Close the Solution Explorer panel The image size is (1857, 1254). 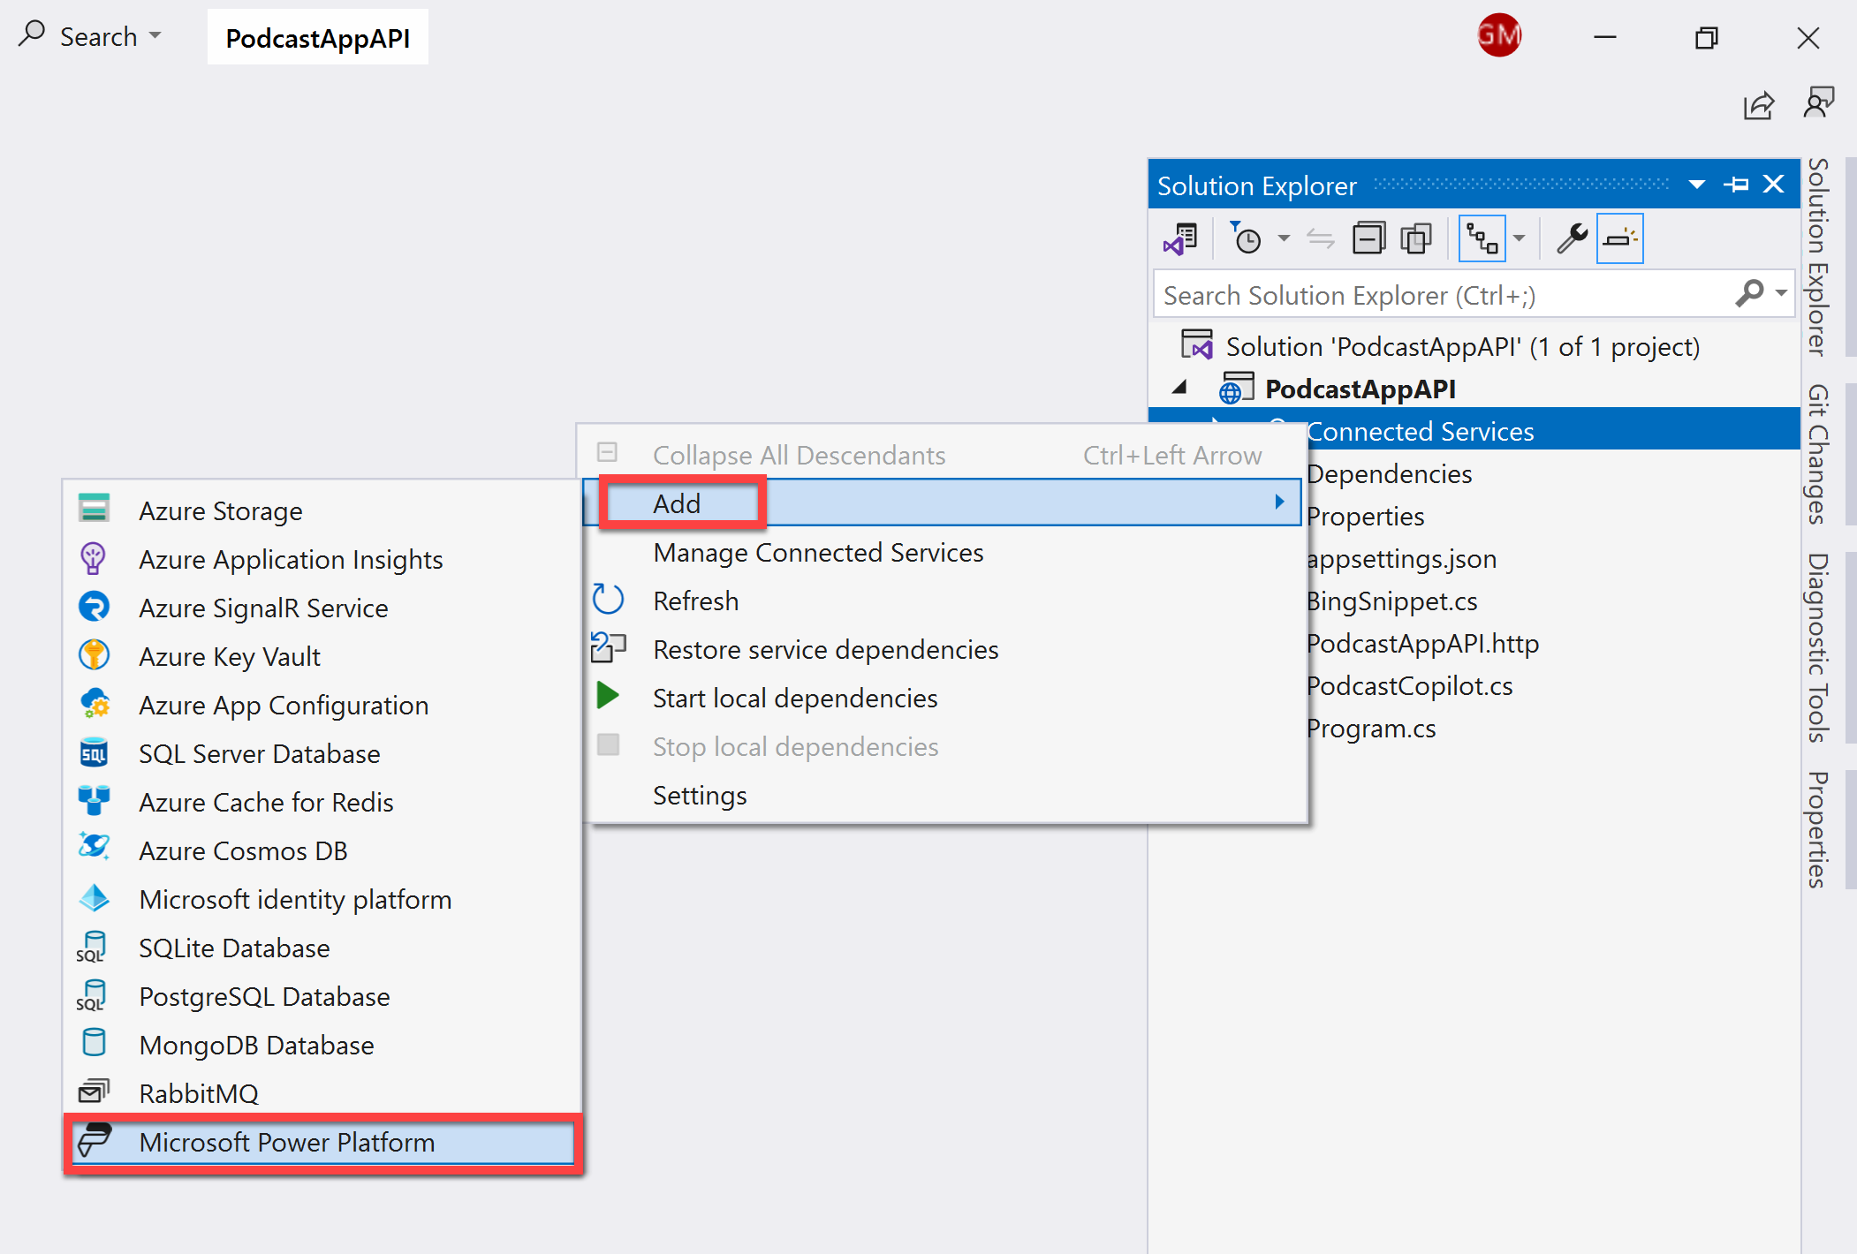tap(1773, 185)
